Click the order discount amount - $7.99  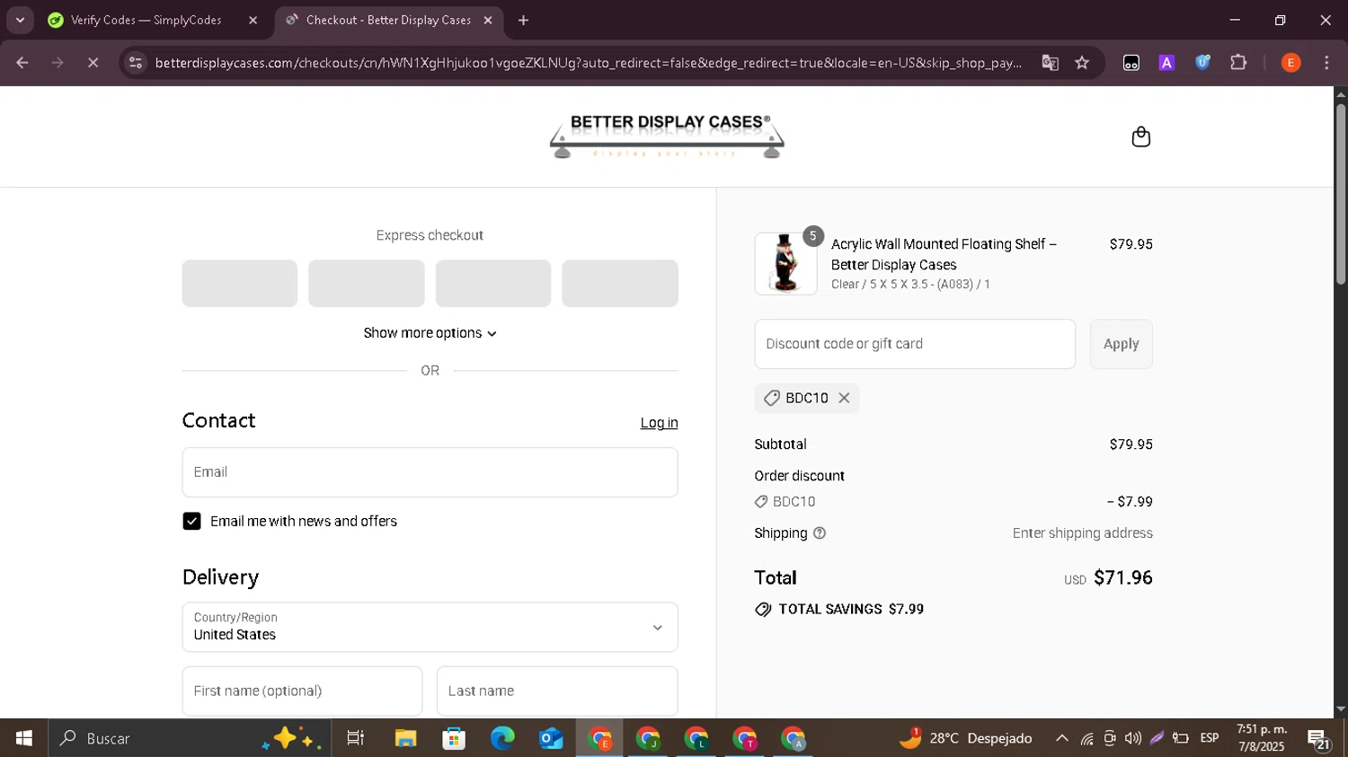click(x=1130, y=502)
